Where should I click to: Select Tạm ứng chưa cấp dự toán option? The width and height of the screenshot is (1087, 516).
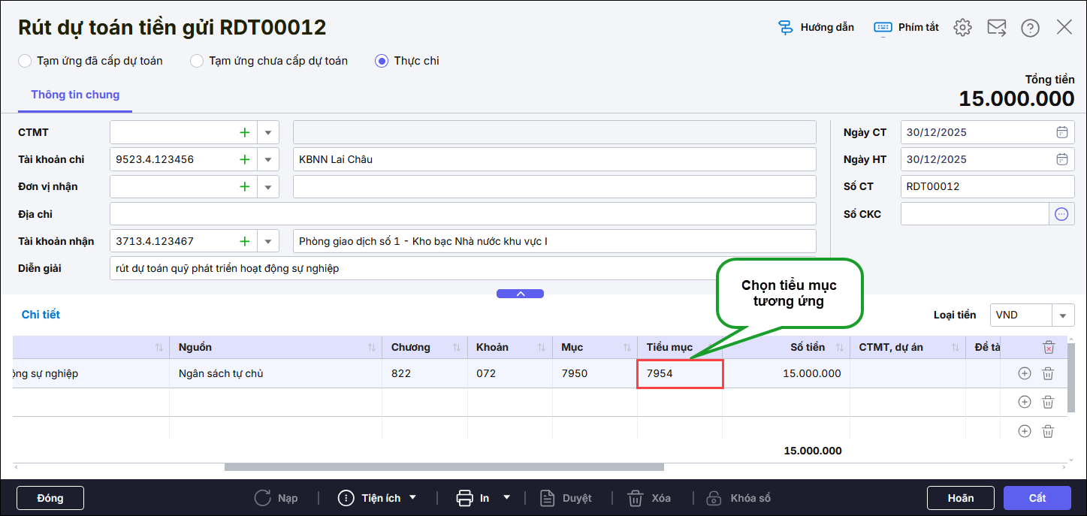tap(197, 61)
